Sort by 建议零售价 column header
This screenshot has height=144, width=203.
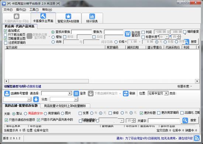point(155,47)
